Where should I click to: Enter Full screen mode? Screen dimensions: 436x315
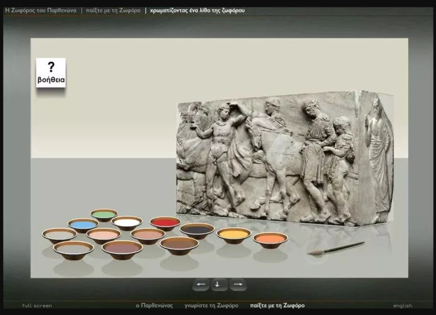[x=37, y=305]
